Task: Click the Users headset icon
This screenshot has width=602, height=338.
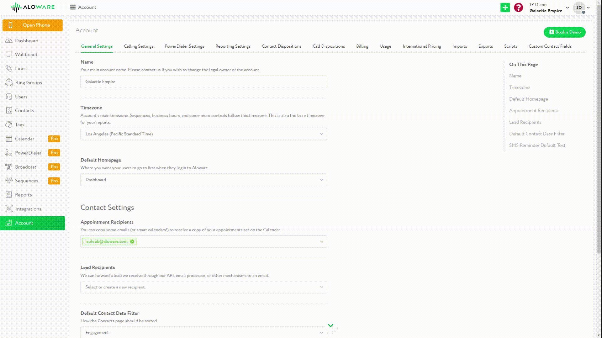Action: (9, 97)
